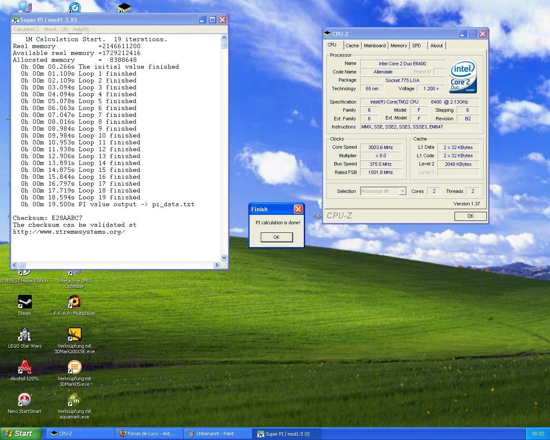Minimize the Super PI window
The height and width of the screenshot is (440, 550).
click(x=202, y=20)
